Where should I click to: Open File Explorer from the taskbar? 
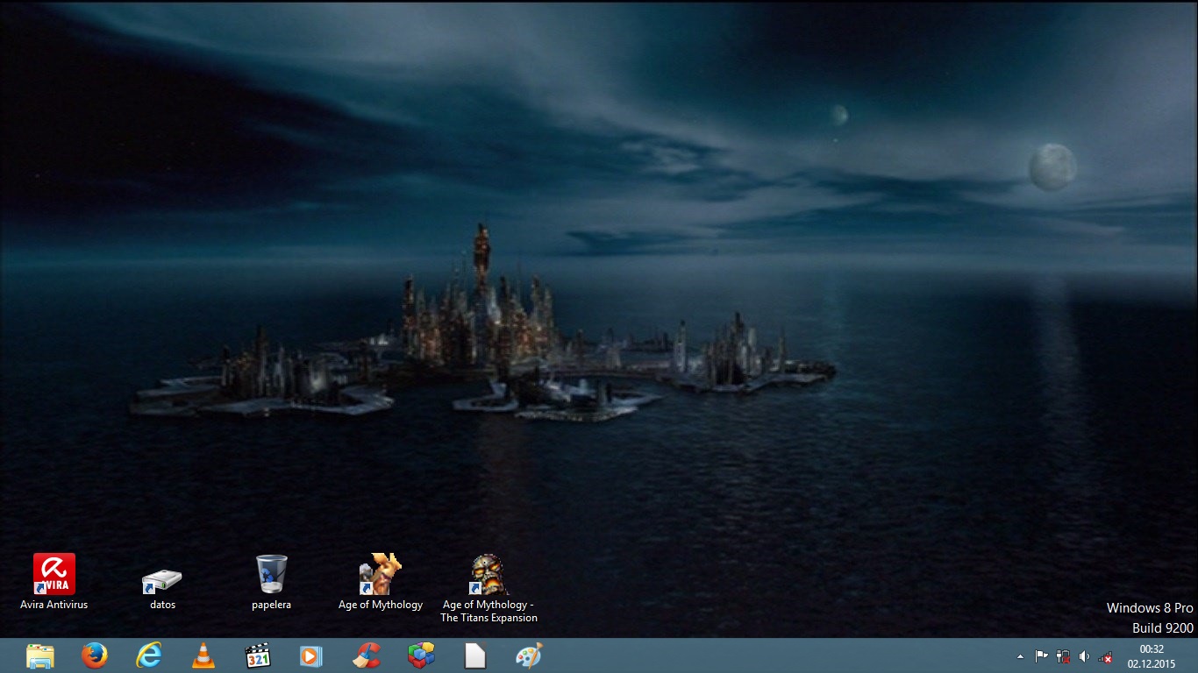pyautogui.click(x=40, y=655)
